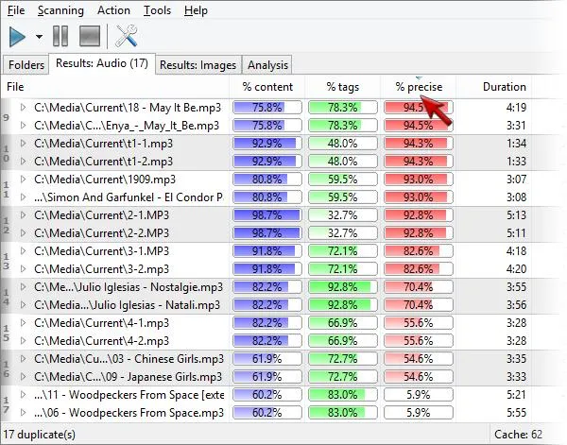Start scanning with the blue play icon
This screenshot has height=445, width=567.
[17, 37]
